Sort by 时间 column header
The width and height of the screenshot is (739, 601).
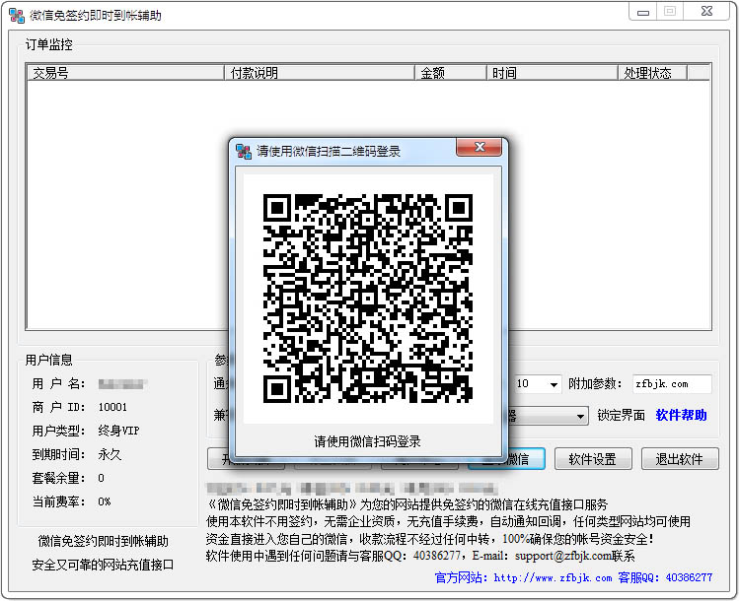pos(552,73)
